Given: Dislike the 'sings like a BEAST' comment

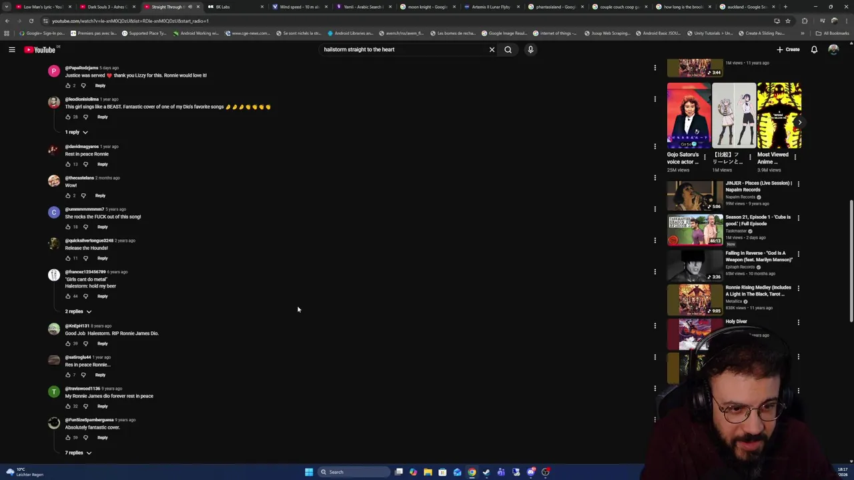Looking at the screenshot, I should point(85,117).
